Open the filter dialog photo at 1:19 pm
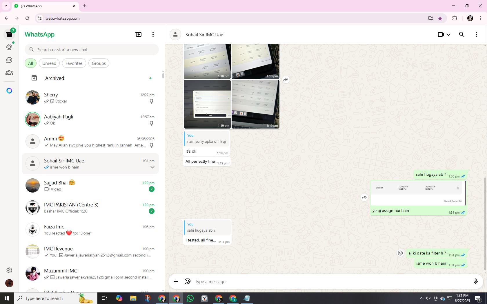The height and width of the screenshot is (304, 487). [x=207, y=104]
